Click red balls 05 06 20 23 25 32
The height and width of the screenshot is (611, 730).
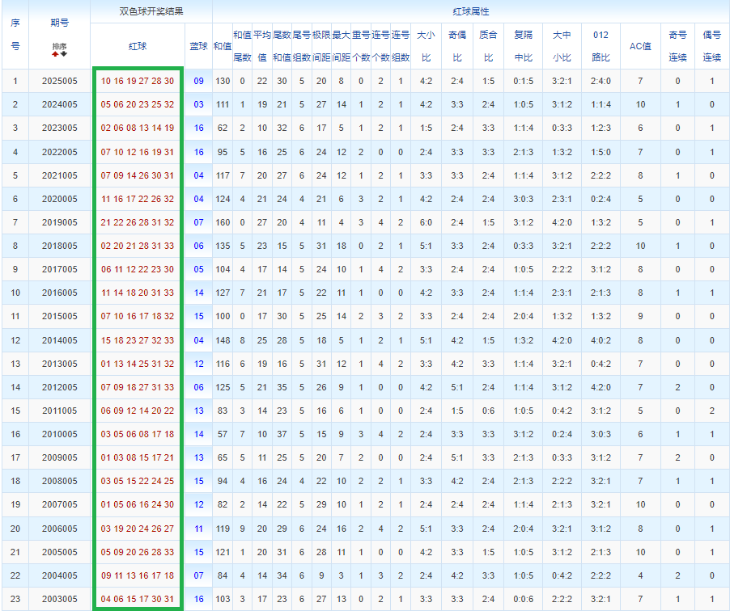138,105
